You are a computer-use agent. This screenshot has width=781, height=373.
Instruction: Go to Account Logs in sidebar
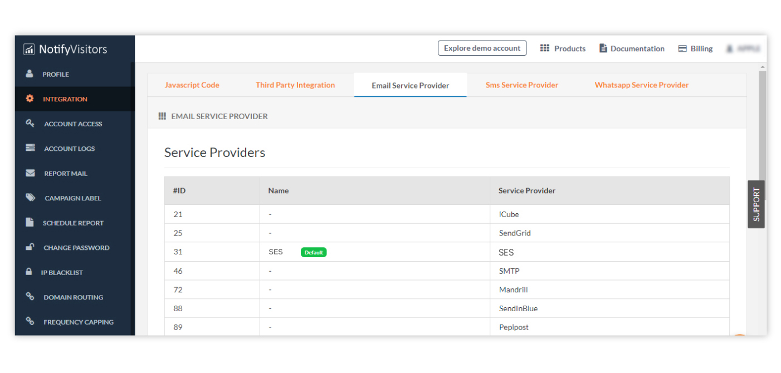[75, 149]
